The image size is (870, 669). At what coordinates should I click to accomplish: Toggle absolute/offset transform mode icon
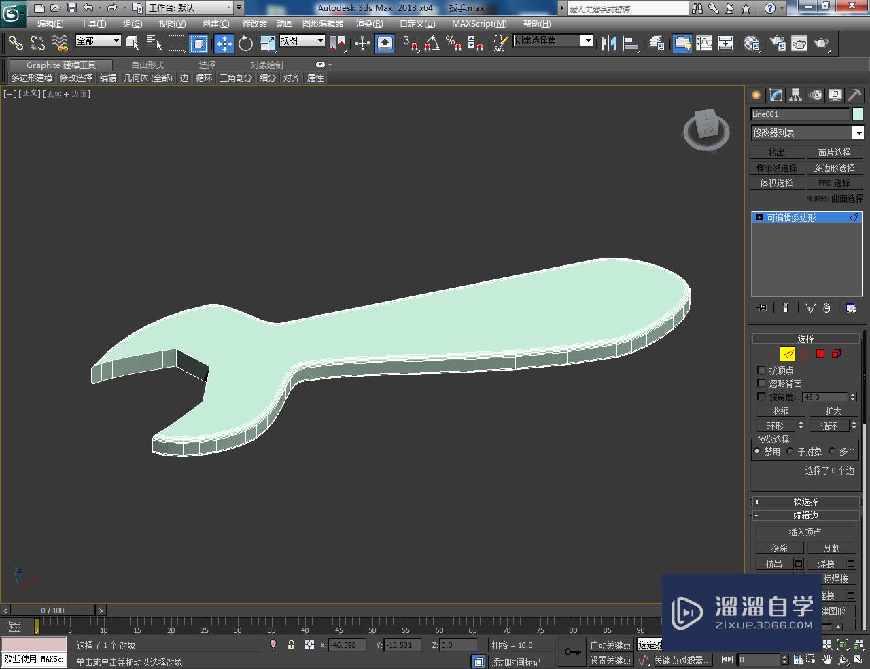pyautogui.click(x=309, y=645)
